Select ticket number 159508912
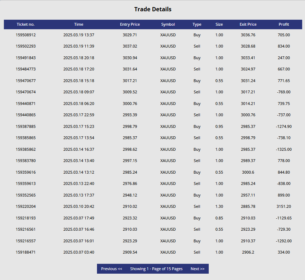This screenshot has height=280, width=305. tap(26, 35)
